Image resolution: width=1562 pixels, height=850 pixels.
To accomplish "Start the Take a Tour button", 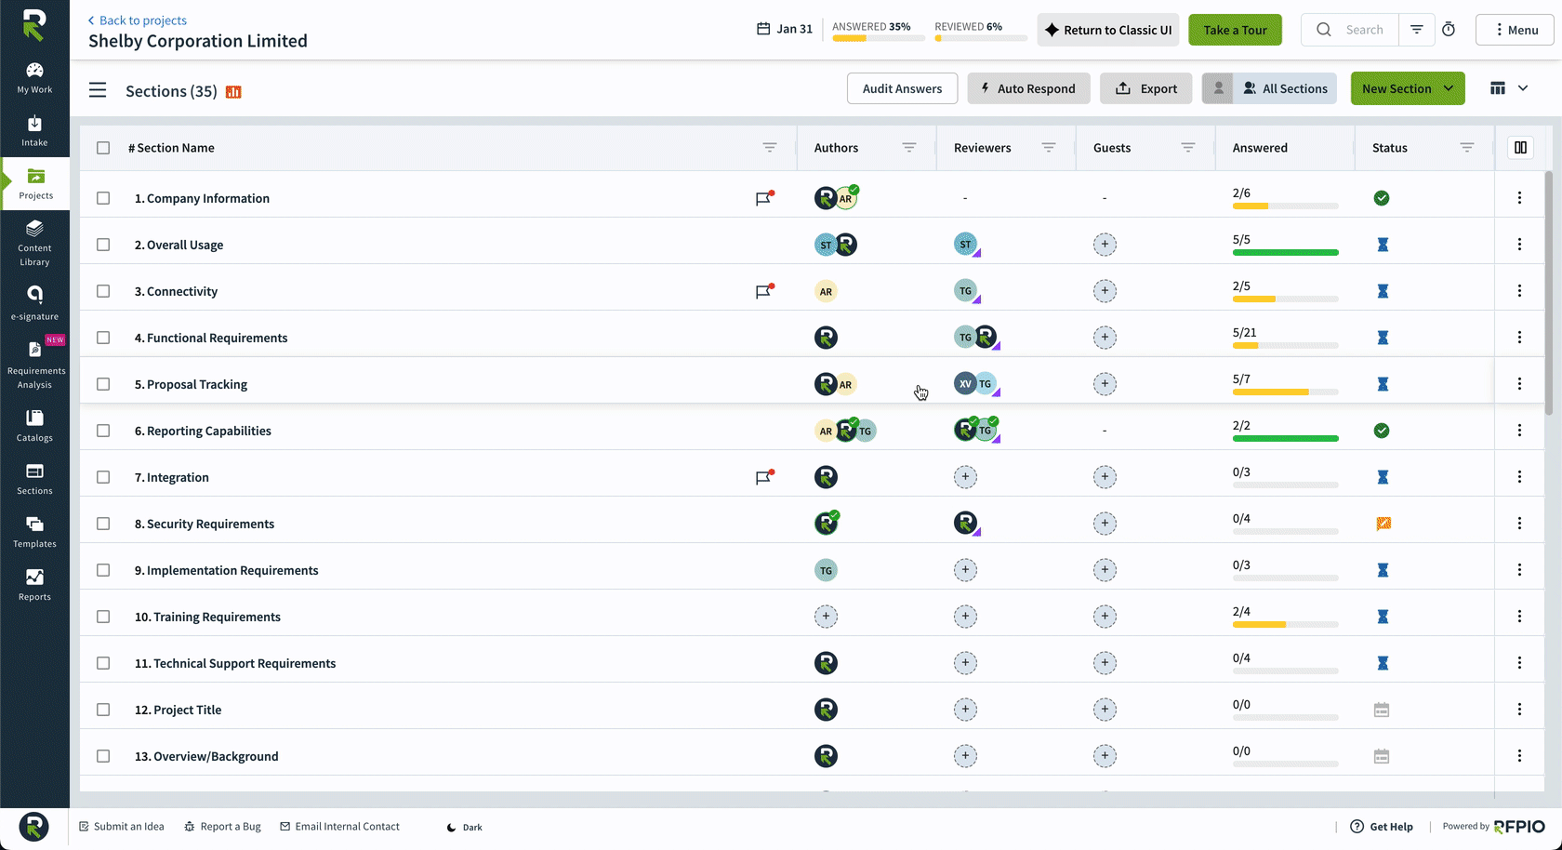I will point(1235,30).
